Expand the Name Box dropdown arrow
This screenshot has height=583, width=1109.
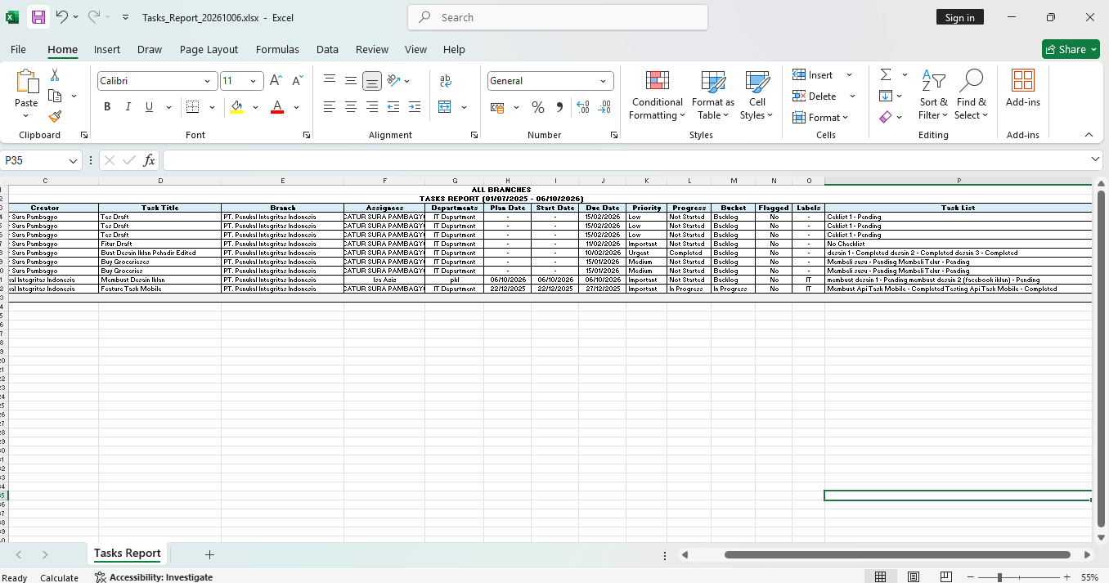click(x=73, y=161)
